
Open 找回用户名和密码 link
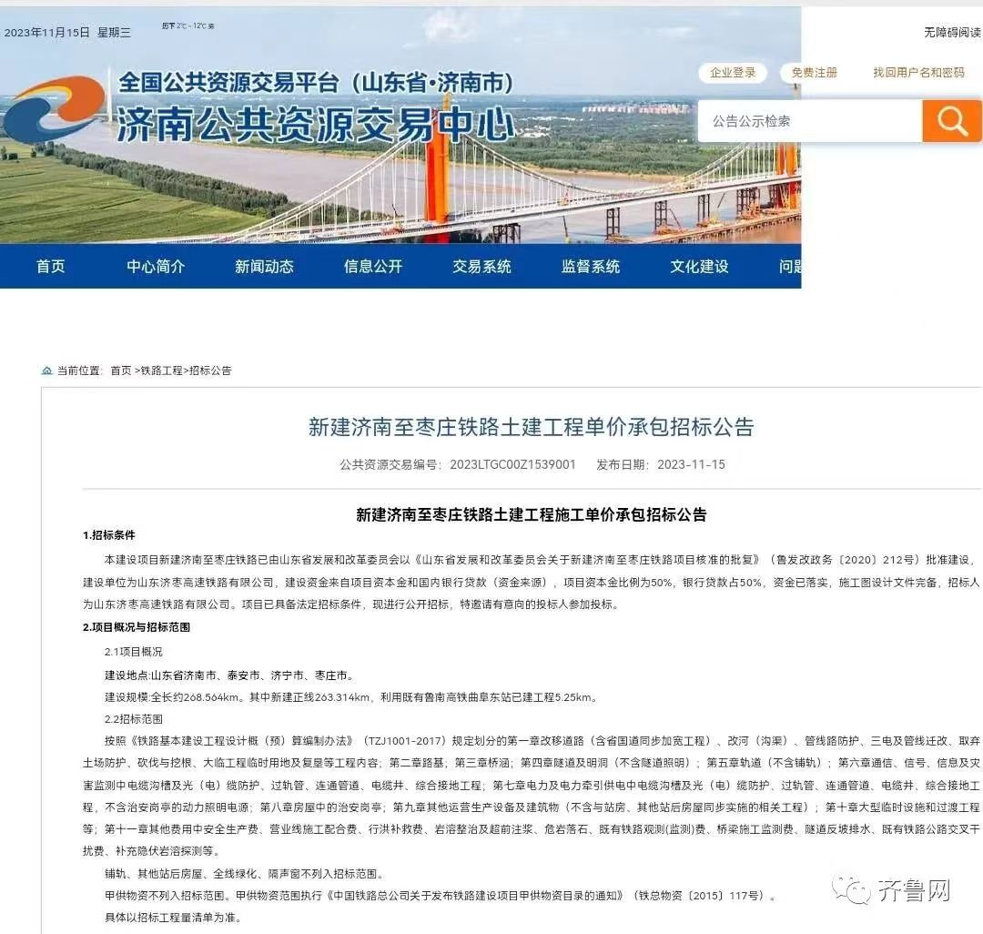coord(918,73)
